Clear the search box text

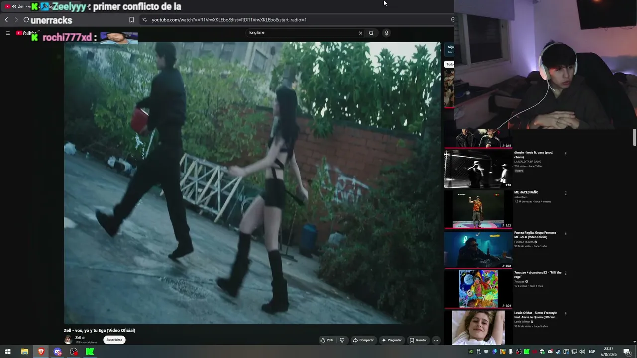point(360,33)
